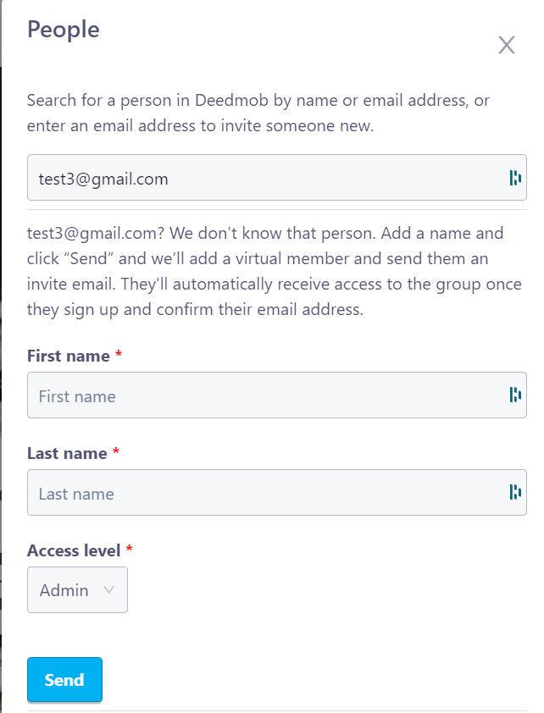Click into the First name input
This screenshot has width=544, height=713.
263,395
